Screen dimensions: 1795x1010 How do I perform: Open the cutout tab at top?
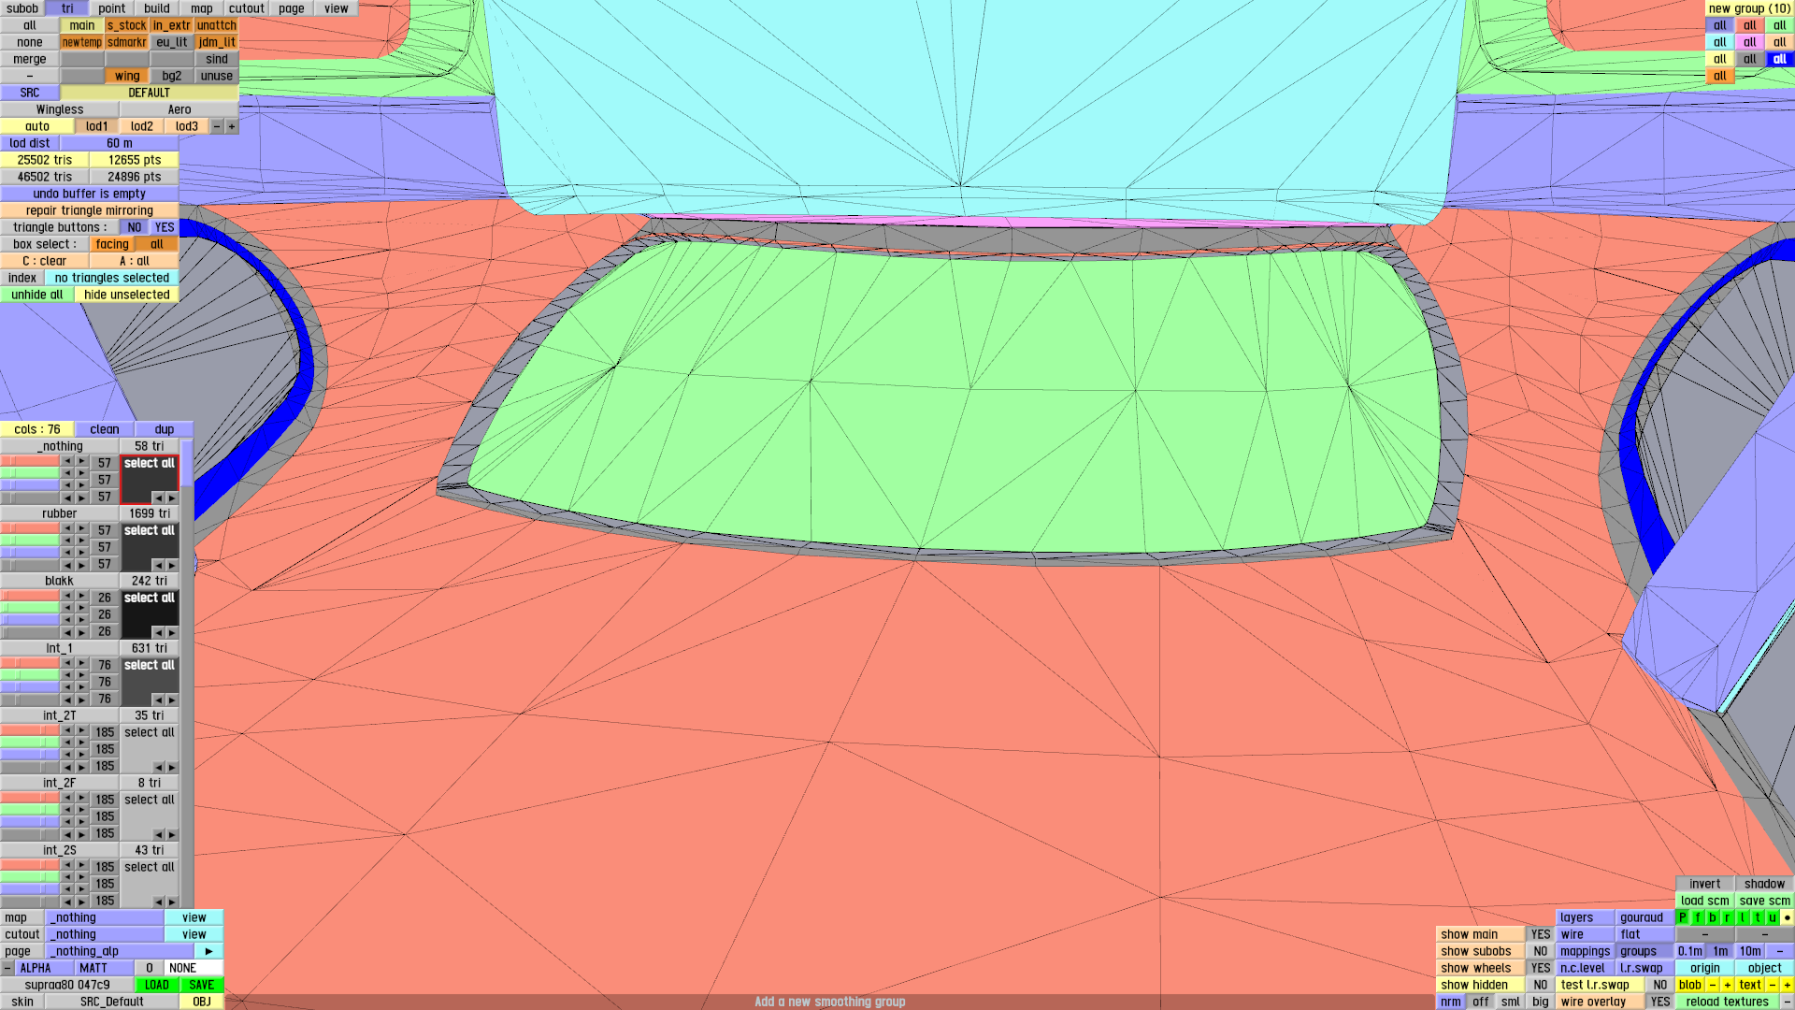[247, 8]
